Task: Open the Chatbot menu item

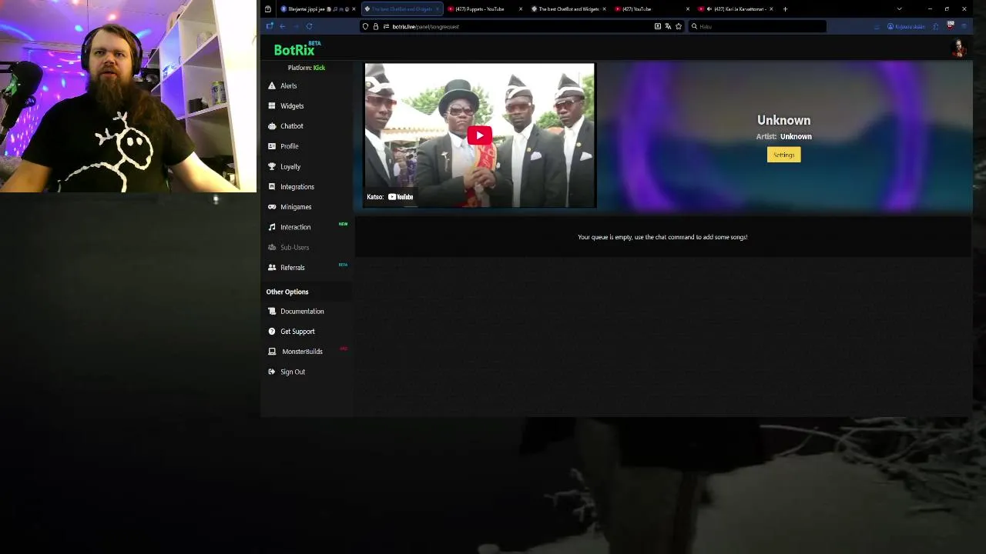Action: [x=292, y=125]
